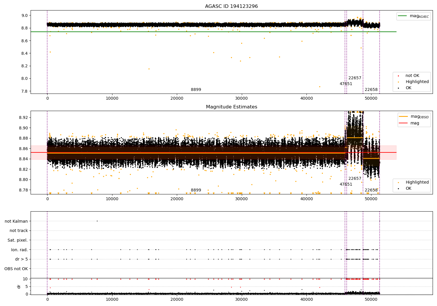Image resolution: width=437 pixels, height=306 pixels.
Task: Click the 'OBS not OK' row label
Action: 16,269
